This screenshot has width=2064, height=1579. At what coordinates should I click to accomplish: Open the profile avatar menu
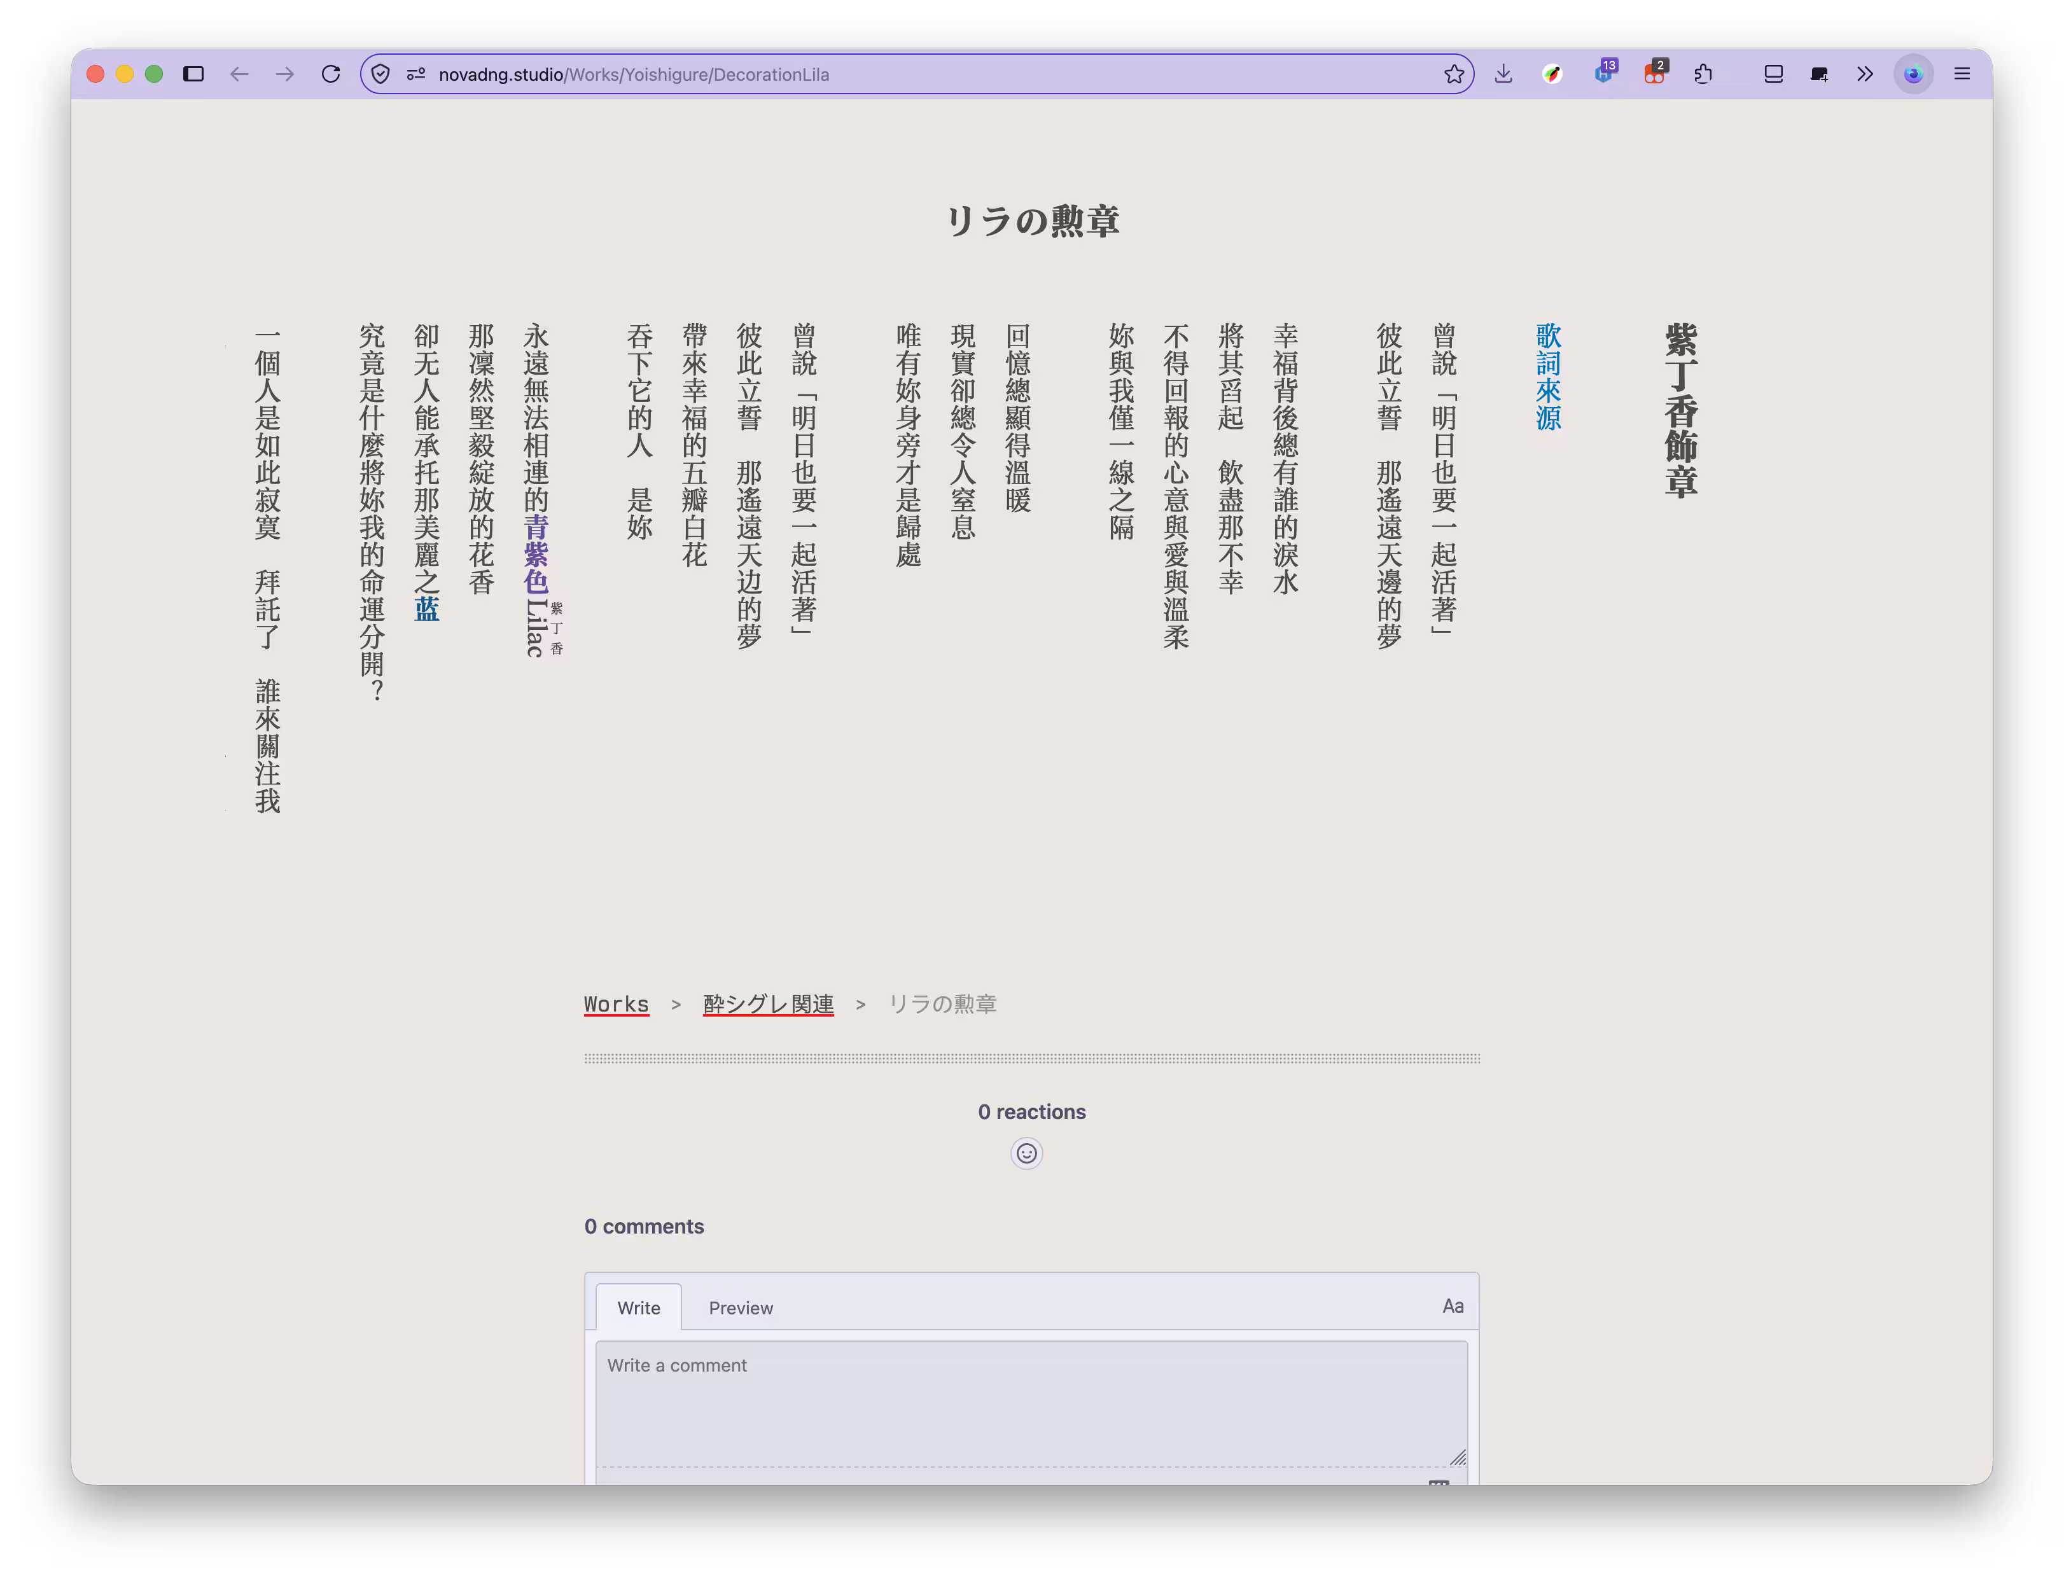tap(1913, 74)
